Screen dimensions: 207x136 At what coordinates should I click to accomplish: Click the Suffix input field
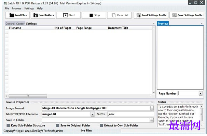pyautogui.click(x=130, y=114)
